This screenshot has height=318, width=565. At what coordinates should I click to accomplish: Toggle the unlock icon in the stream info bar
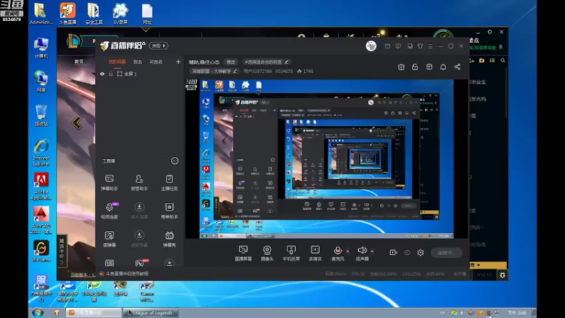[x=415, y=67]
